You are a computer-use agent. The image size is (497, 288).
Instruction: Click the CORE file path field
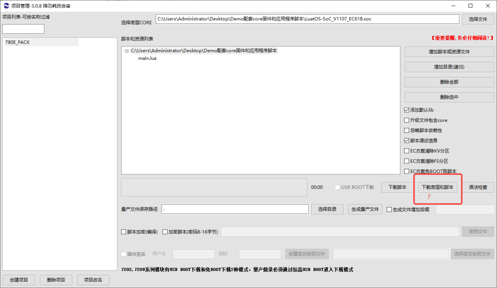coord(307,19)
